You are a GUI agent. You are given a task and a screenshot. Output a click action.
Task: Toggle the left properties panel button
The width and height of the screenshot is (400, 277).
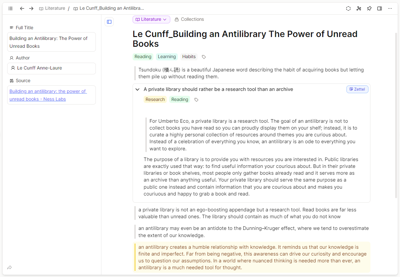tap(109, 22)
